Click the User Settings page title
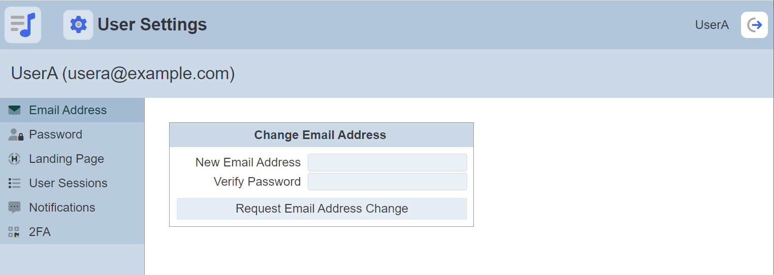This screenshot has width=774, height=275. pos(152,24)
